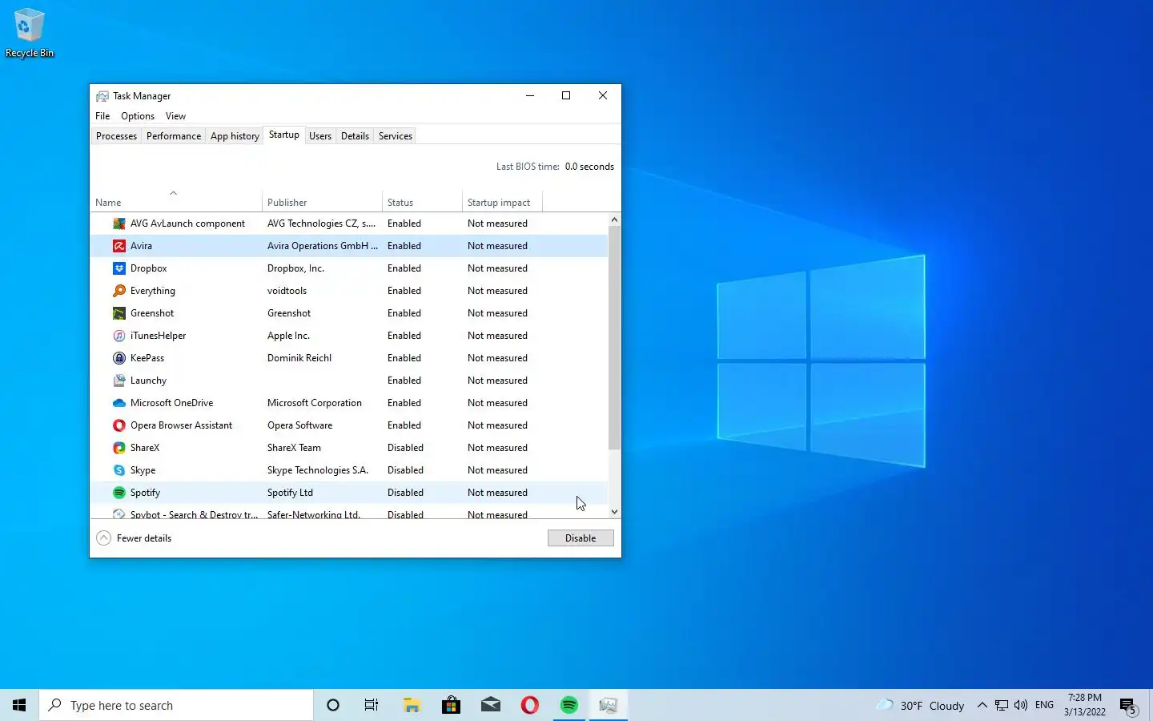Click the Launchy startup icon
The image size is (1153, 721).
tap(119, 381)
